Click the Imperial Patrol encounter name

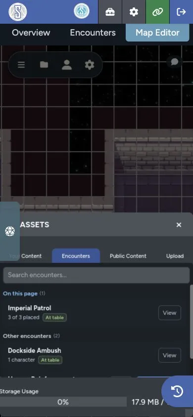[x=30, y=308]
